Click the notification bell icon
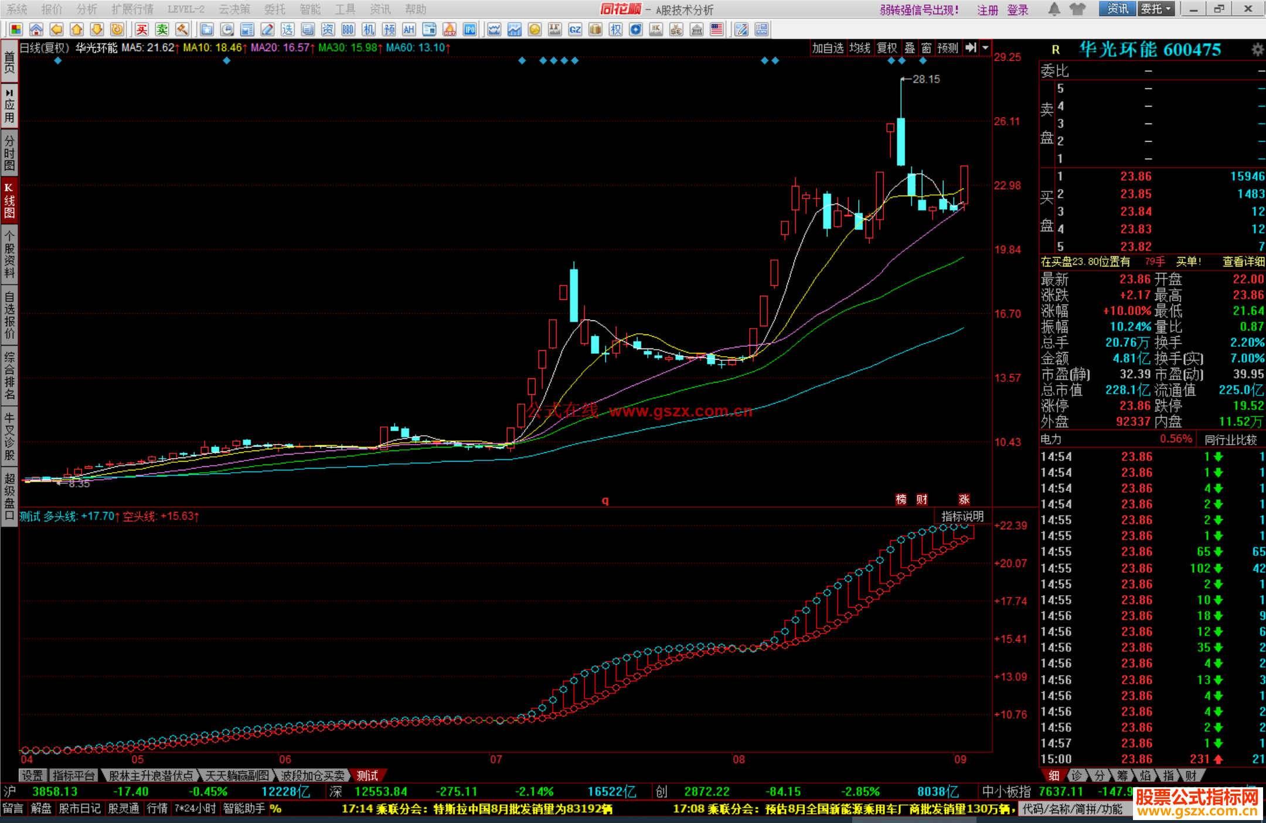1266x823 pixels. [1054, 9]
